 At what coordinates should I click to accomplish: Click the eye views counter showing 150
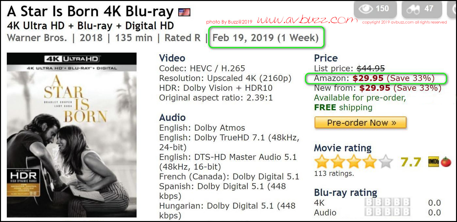(375, 9)
